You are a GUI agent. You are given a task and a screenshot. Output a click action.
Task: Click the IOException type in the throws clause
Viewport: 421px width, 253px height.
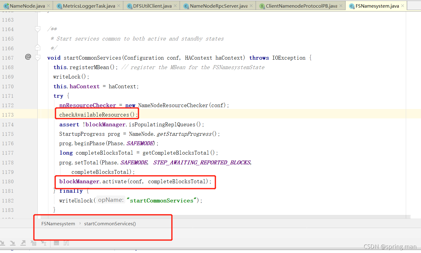[289, 58]
